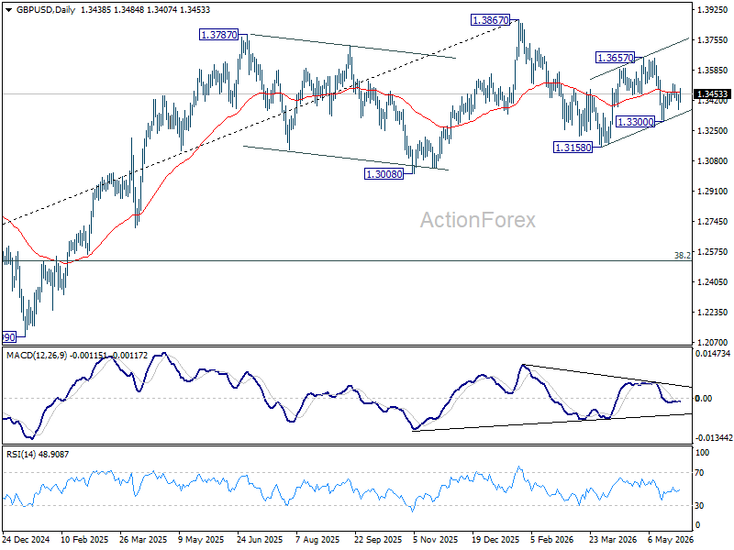Select the 1.37870 price label
Image resolution: width=734 pixels, height=550 pixels.
218,35
